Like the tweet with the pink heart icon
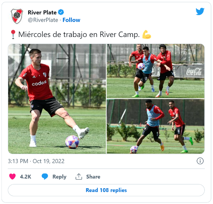The image size is (213, 204). point(12,177)
